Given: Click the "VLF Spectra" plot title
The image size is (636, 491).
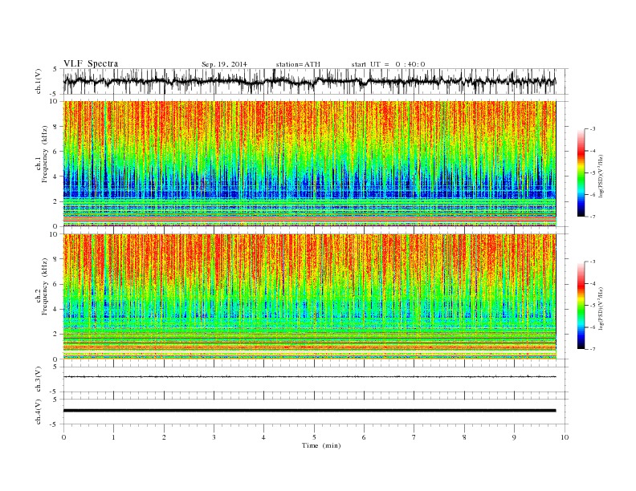Looking at the screenshot, I should click(x=91, y=63).
